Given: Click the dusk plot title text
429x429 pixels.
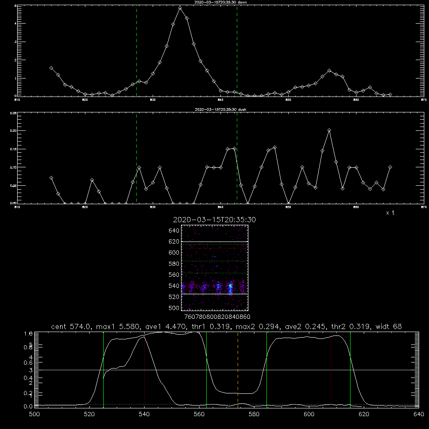Looking at the screenshot, I should tap(221, 109).
